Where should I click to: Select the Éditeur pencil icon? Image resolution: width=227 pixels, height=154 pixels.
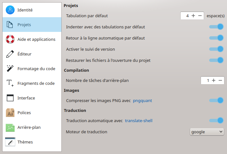[x=10, y=54]
